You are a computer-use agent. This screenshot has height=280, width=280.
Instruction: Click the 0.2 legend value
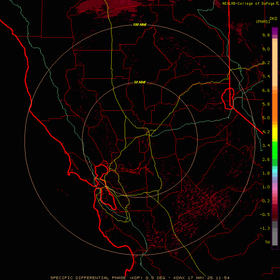pyautogui.click(x=266, y=201)
